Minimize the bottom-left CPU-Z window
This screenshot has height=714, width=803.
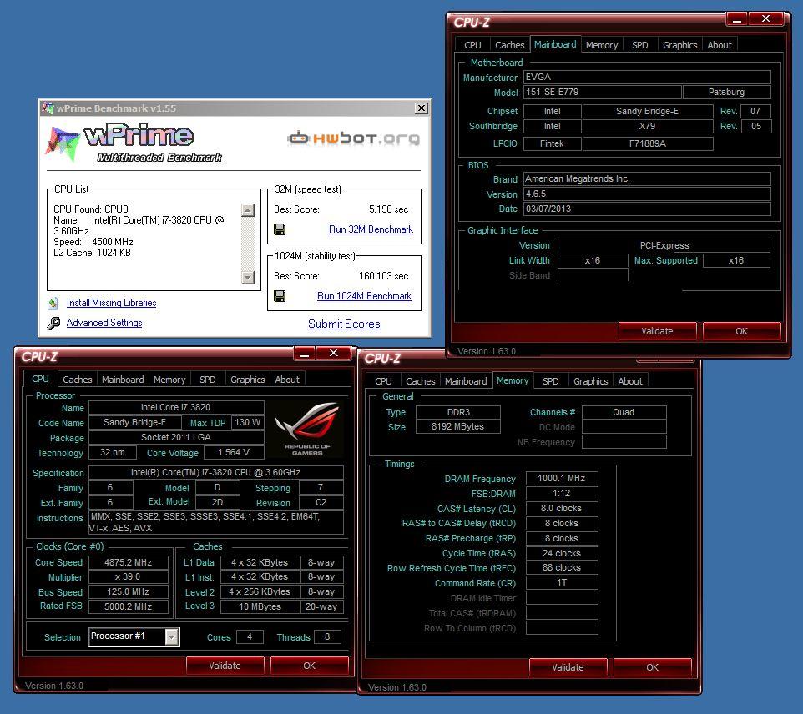click(x=304, y=353)
